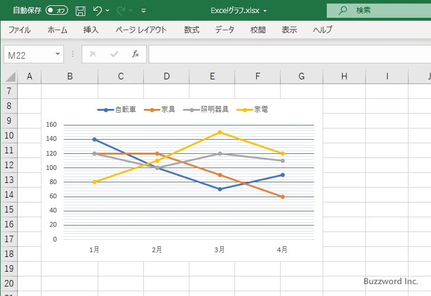
Task: Click the 1月 horizontal axis label
Action: tap(94, 250)
